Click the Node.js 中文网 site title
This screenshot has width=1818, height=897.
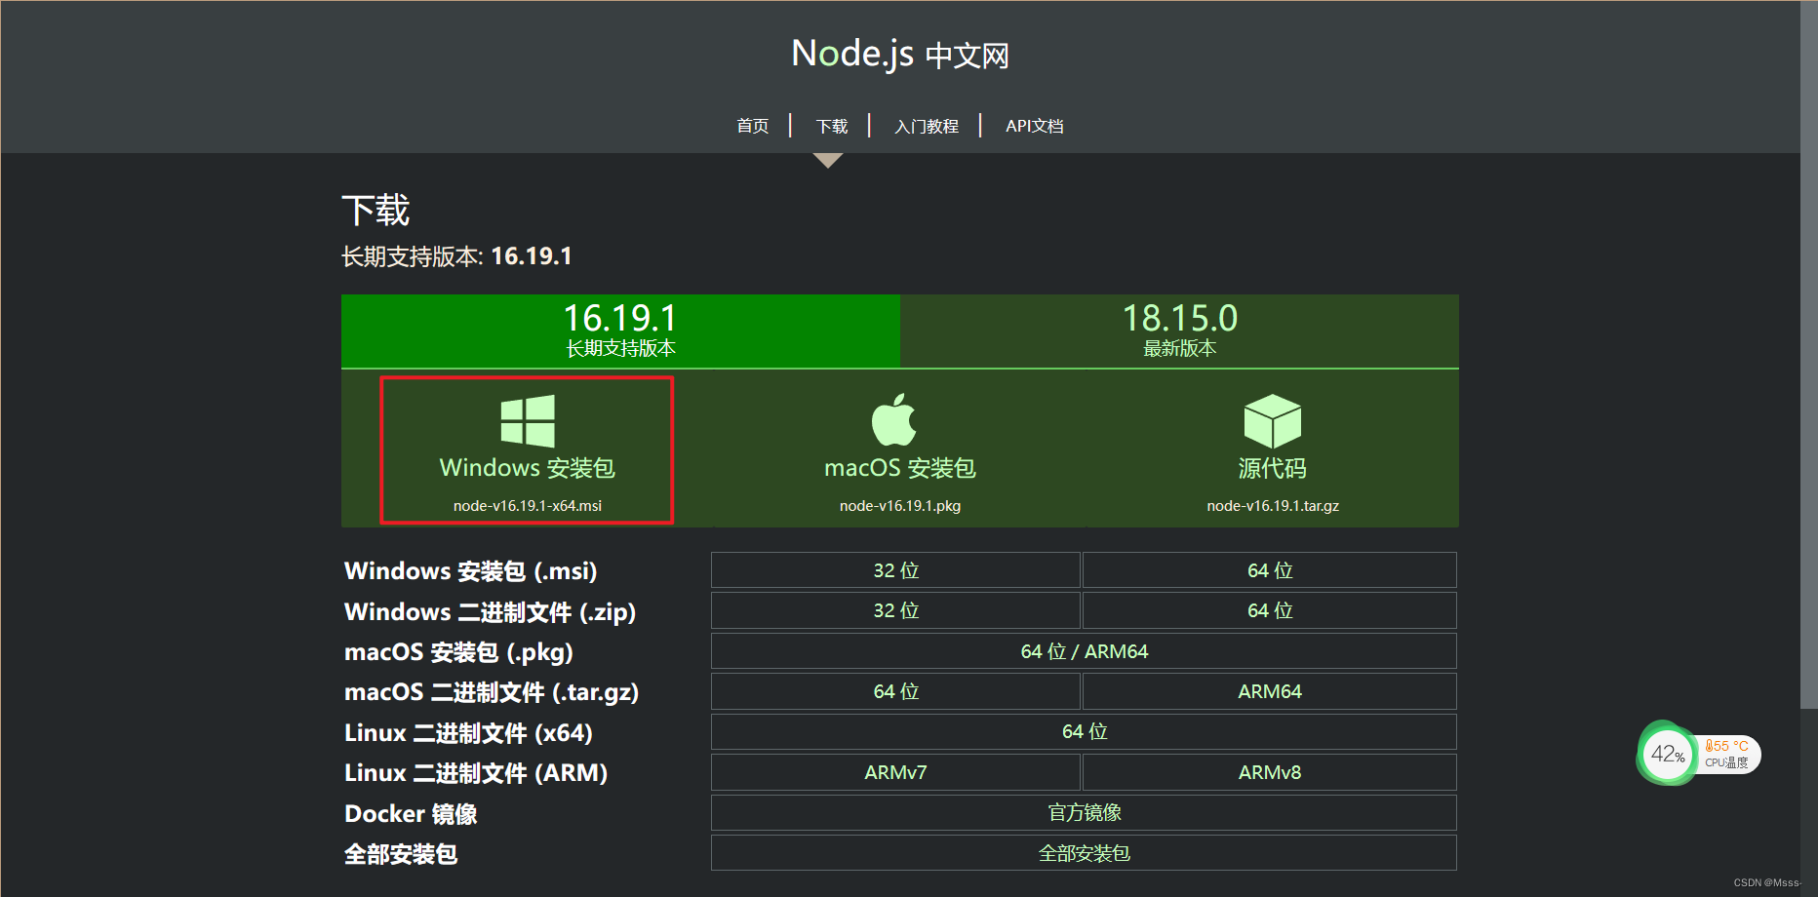[x=899, y=54]
